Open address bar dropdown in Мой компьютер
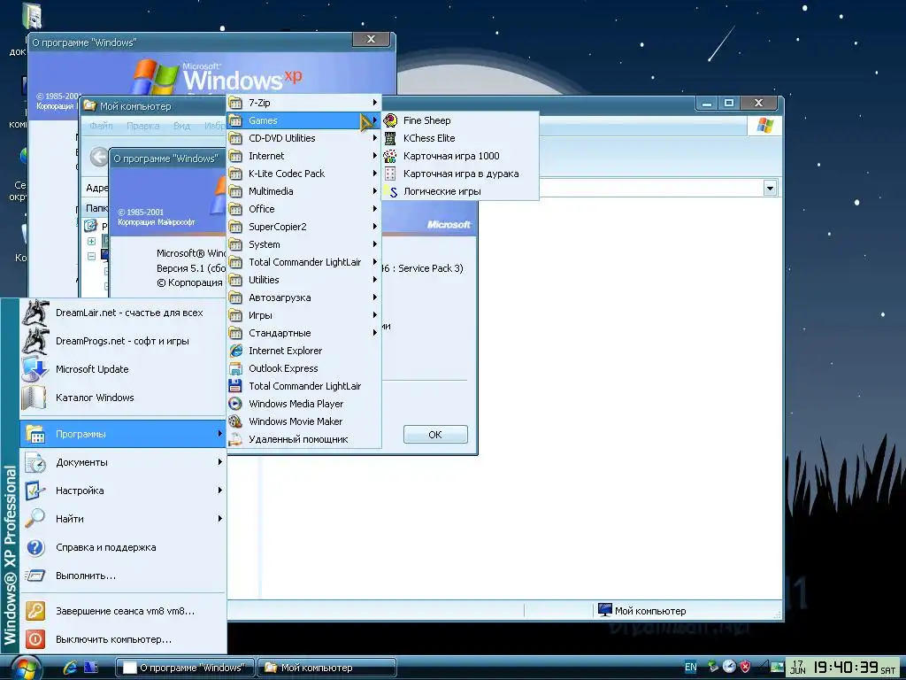The width and height of the screenshot is (906, 680). (x=770, y=188)
